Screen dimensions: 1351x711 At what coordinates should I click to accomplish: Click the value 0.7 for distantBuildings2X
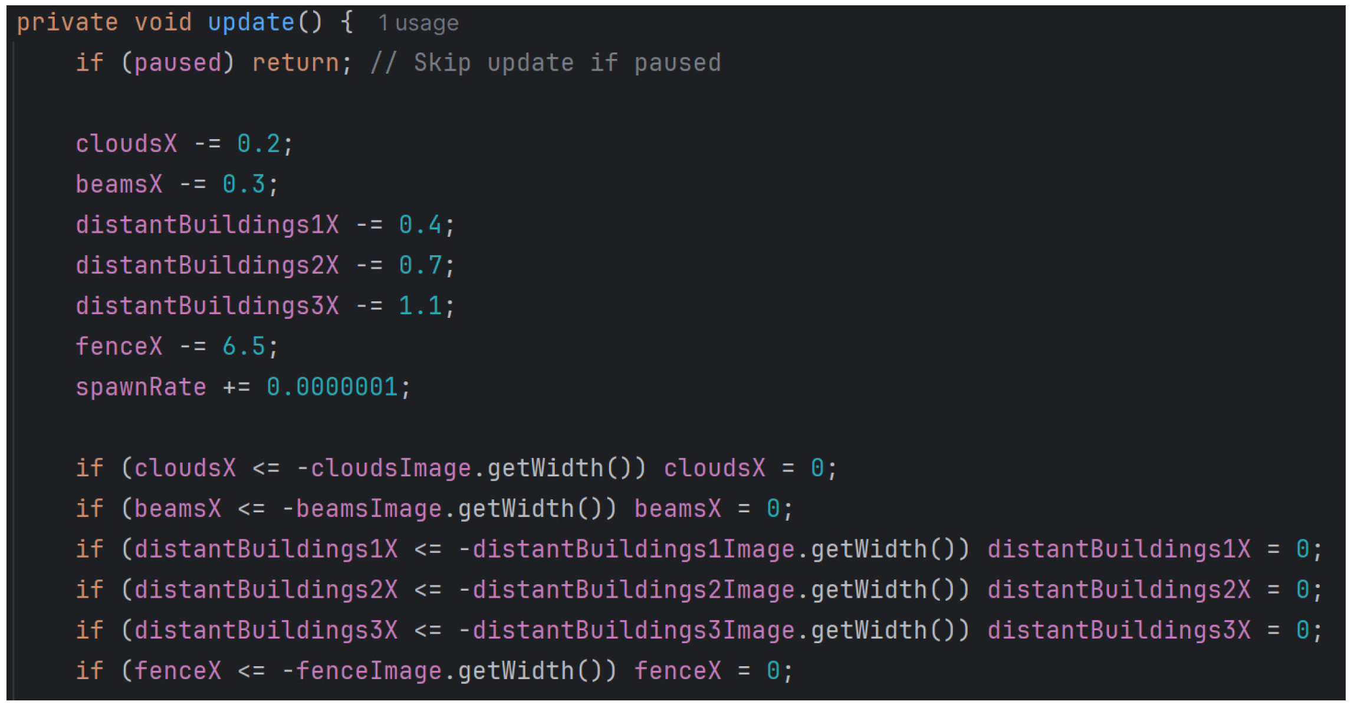coord(420,265)
